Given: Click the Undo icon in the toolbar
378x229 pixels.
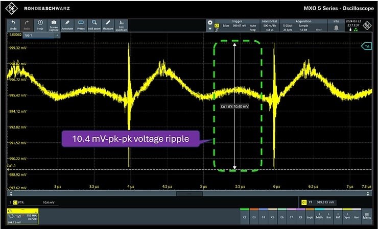Looking at the screenshot, I should 13,26.
